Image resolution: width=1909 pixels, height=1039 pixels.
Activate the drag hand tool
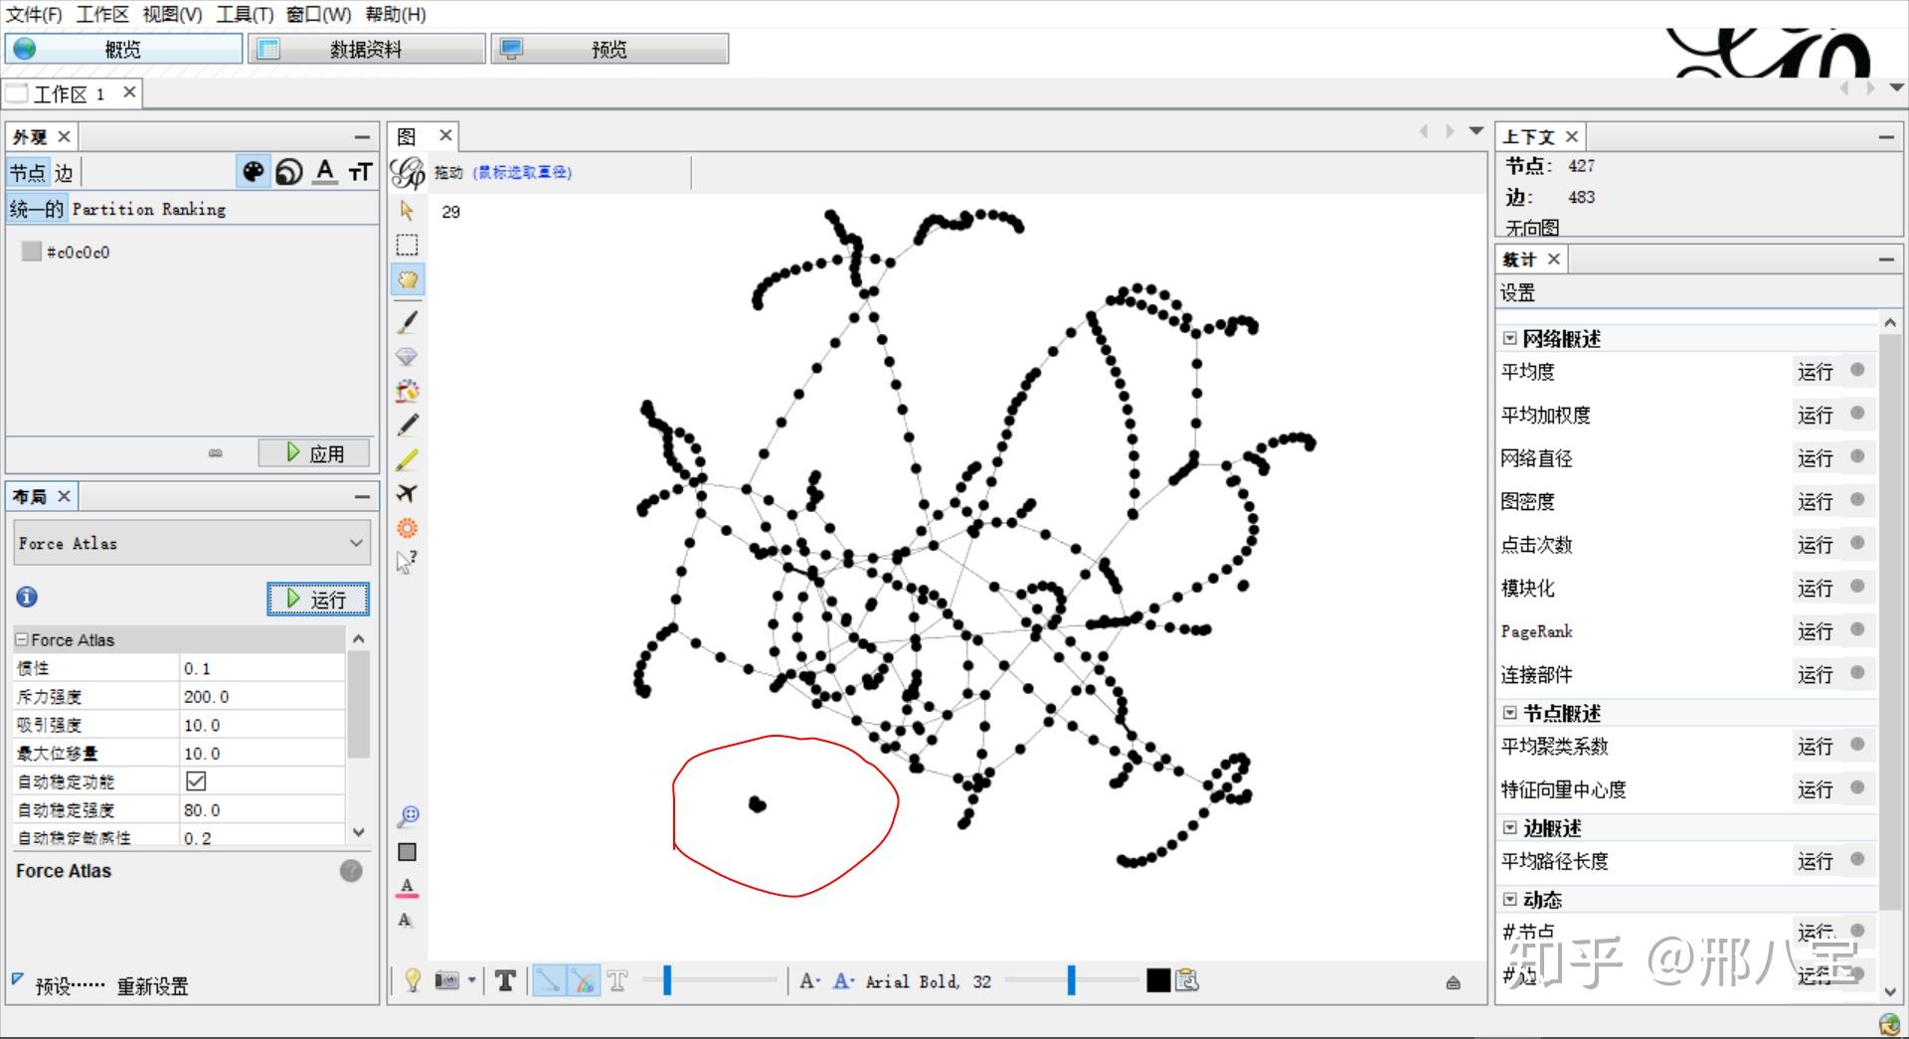tap(408, 279)
